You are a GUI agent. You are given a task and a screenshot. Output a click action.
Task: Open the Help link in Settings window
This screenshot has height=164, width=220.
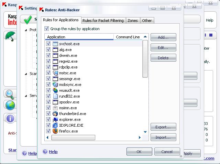[x=33, y=153]
